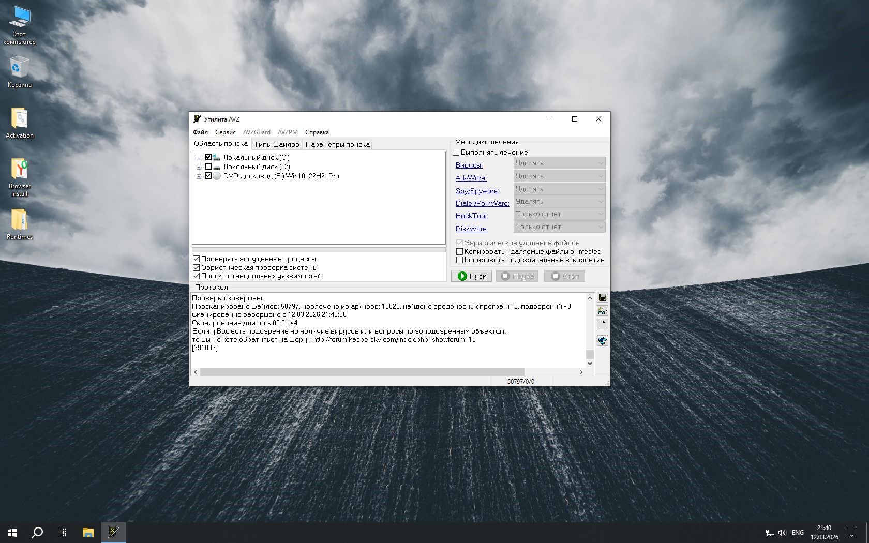Expand the Локальный диск (C:) tree node
The width and height of the screenshot is (869, 543).
click(x=199, y=158)
